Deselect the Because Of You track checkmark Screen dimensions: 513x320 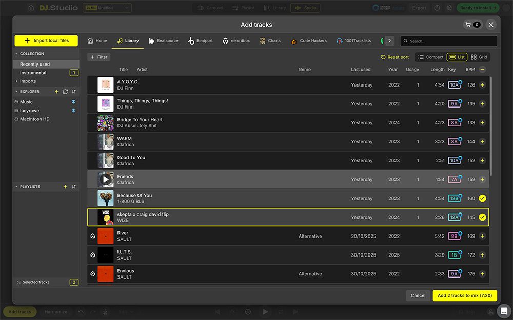[482, 198]
